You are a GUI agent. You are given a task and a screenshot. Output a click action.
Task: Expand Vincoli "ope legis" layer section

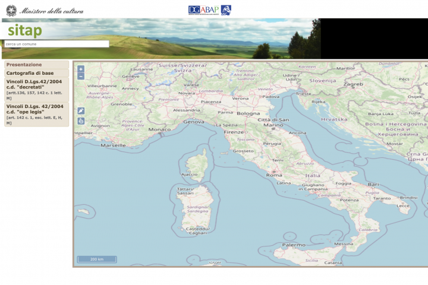click(x=36, y=114)
